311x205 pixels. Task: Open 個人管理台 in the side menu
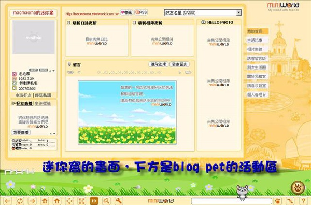(x=257, y=94)
